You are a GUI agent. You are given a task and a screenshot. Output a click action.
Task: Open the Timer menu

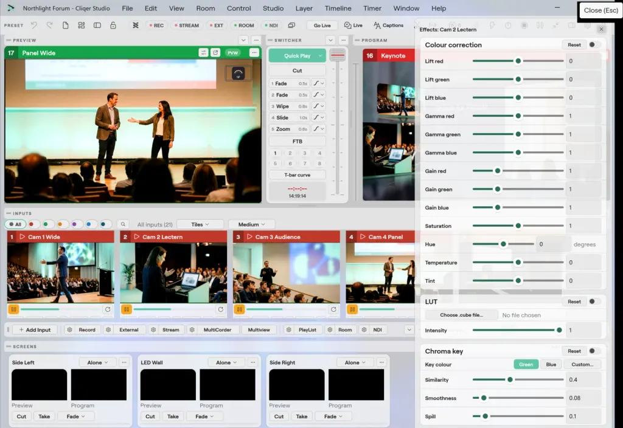click(x=372, y=9)
